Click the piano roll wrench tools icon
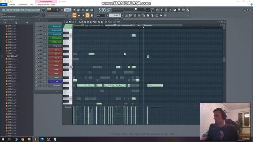This screenshot has width=253, height=142. tap(67, 22)
